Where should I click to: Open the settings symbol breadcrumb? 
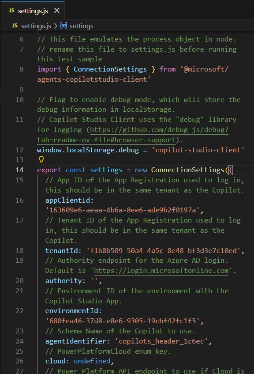point(81,26)
